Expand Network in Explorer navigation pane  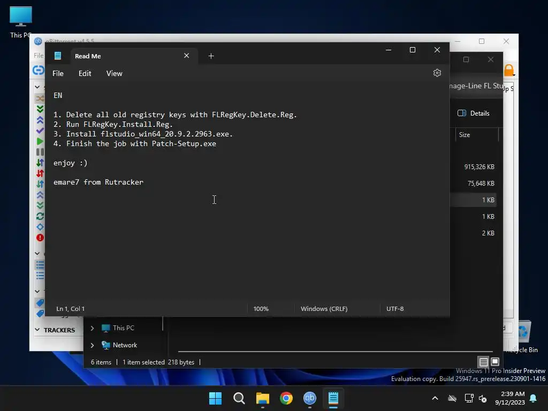tap(92, 345)
